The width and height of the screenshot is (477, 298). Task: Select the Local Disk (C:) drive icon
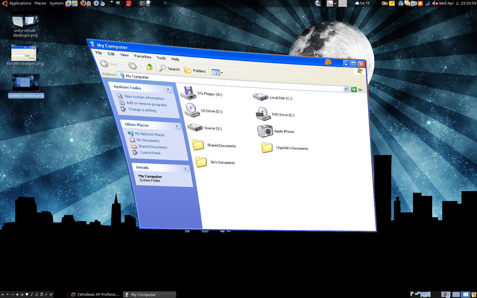(260, 97)
